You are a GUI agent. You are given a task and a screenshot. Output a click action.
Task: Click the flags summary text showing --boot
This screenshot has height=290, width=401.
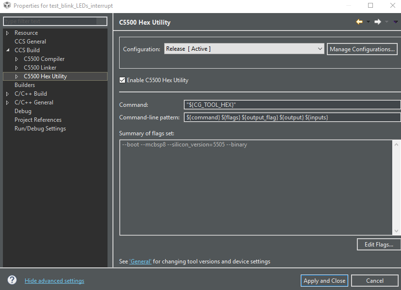[185, 145]
